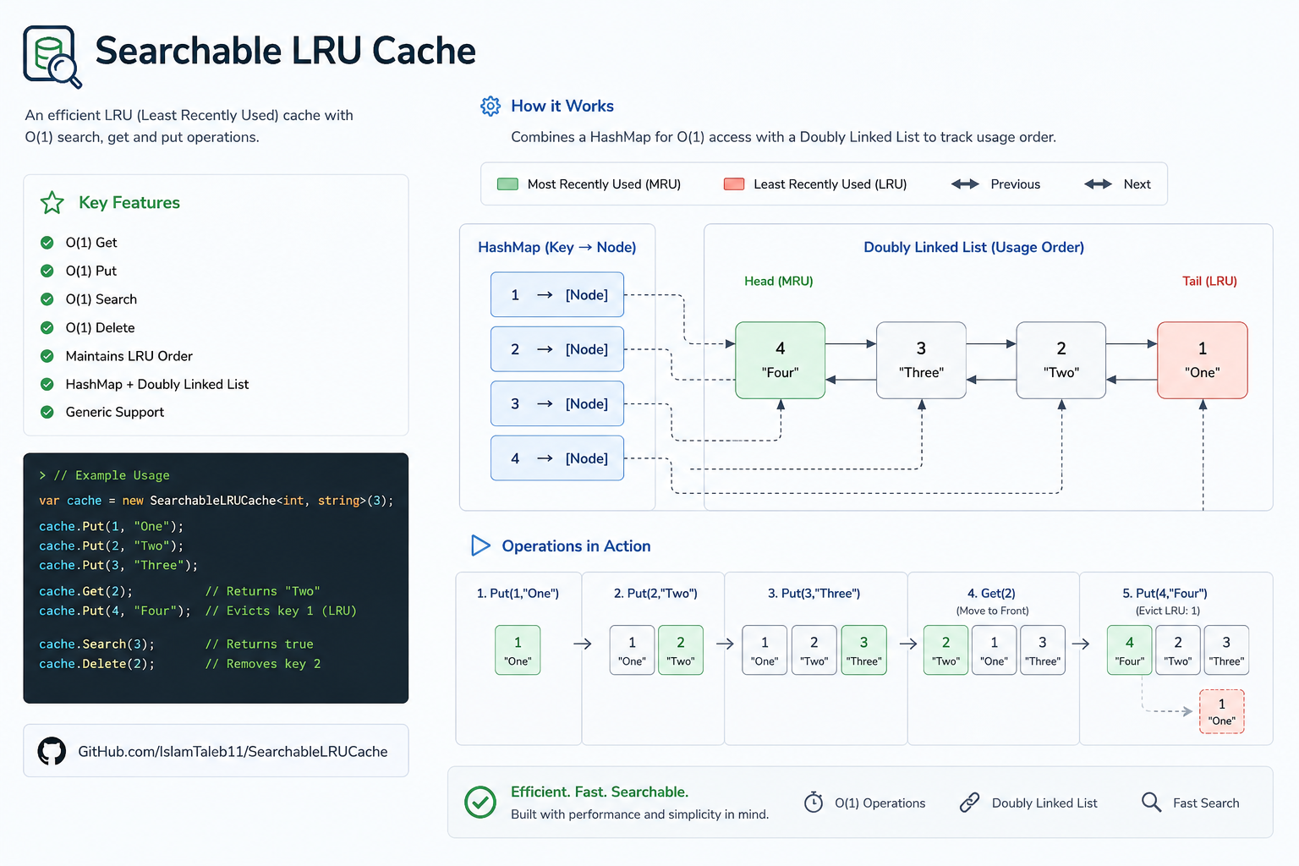Select HashMap entry 3 → [Node]
Screen dimensions: 1299x866
tap(557, 403)
